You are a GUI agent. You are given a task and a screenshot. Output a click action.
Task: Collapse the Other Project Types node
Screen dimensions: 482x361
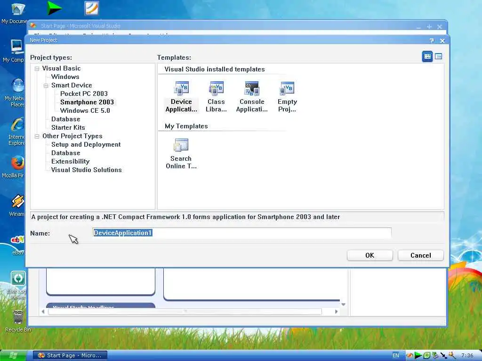pos(37,136)
